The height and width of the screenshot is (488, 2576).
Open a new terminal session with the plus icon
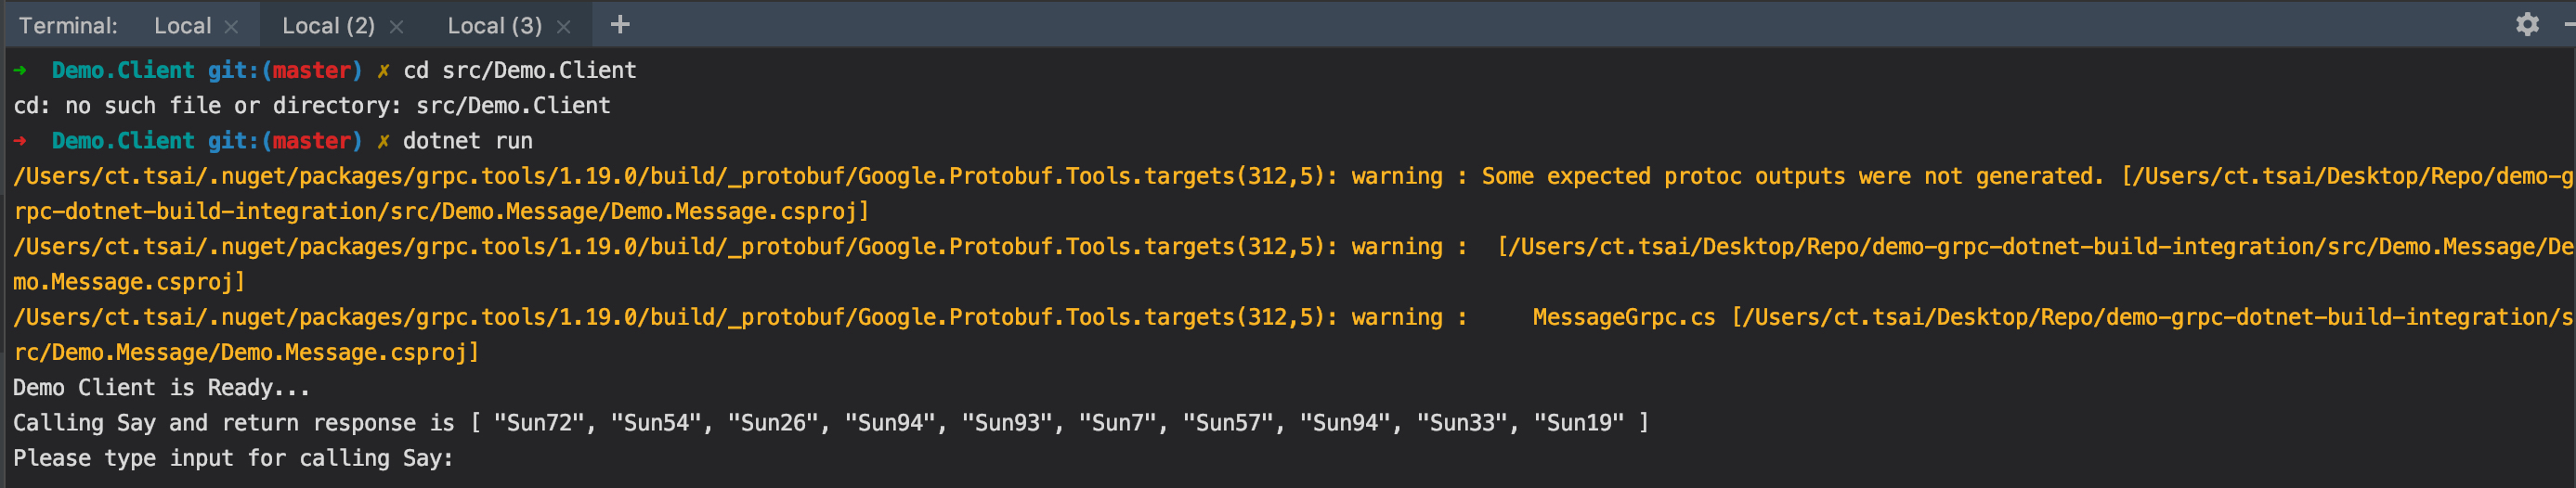point(619,25)
